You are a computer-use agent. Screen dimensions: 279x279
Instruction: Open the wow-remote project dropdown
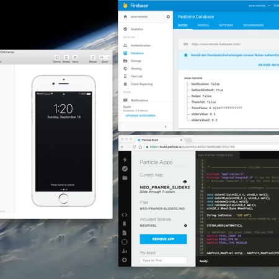(x=259, y=6)
